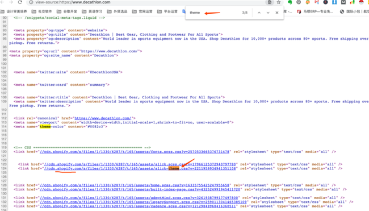Open the canonical www.decathlon.com link
Image resolution: width=369 pixels, height=211 pixels.
click(103, 118)
